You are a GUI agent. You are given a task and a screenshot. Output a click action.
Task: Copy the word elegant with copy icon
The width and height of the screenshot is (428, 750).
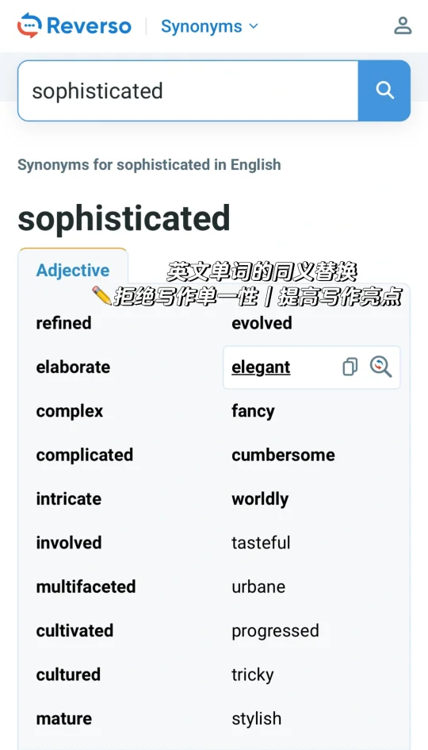pyautogui.click(x=350, y=367)
